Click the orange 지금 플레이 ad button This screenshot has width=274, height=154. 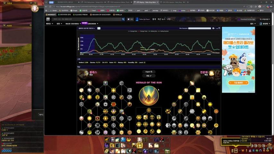point(238,82)
